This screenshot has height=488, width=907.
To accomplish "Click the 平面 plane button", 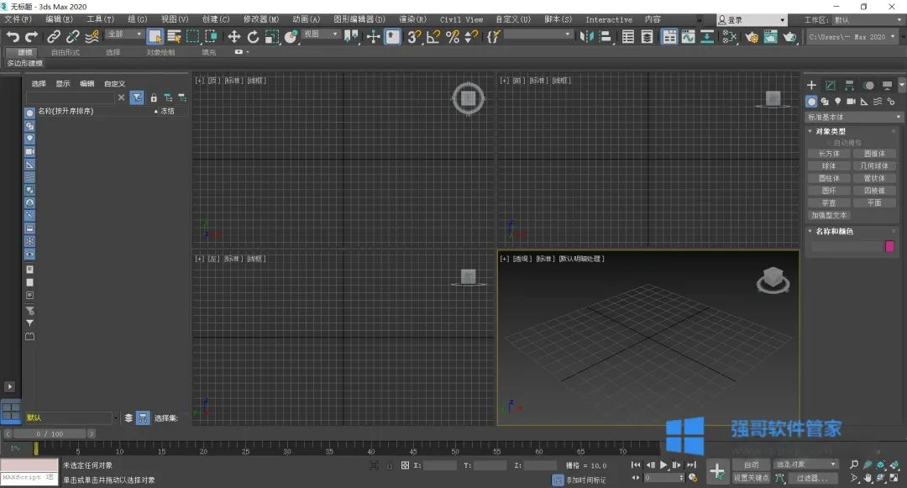I will click(x=874, y=203).
